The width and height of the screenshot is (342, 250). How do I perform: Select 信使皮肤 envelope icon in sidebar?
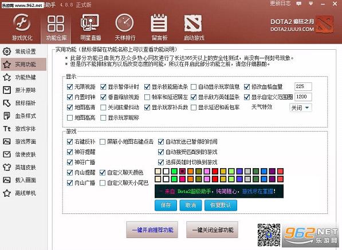click(7, 154)
